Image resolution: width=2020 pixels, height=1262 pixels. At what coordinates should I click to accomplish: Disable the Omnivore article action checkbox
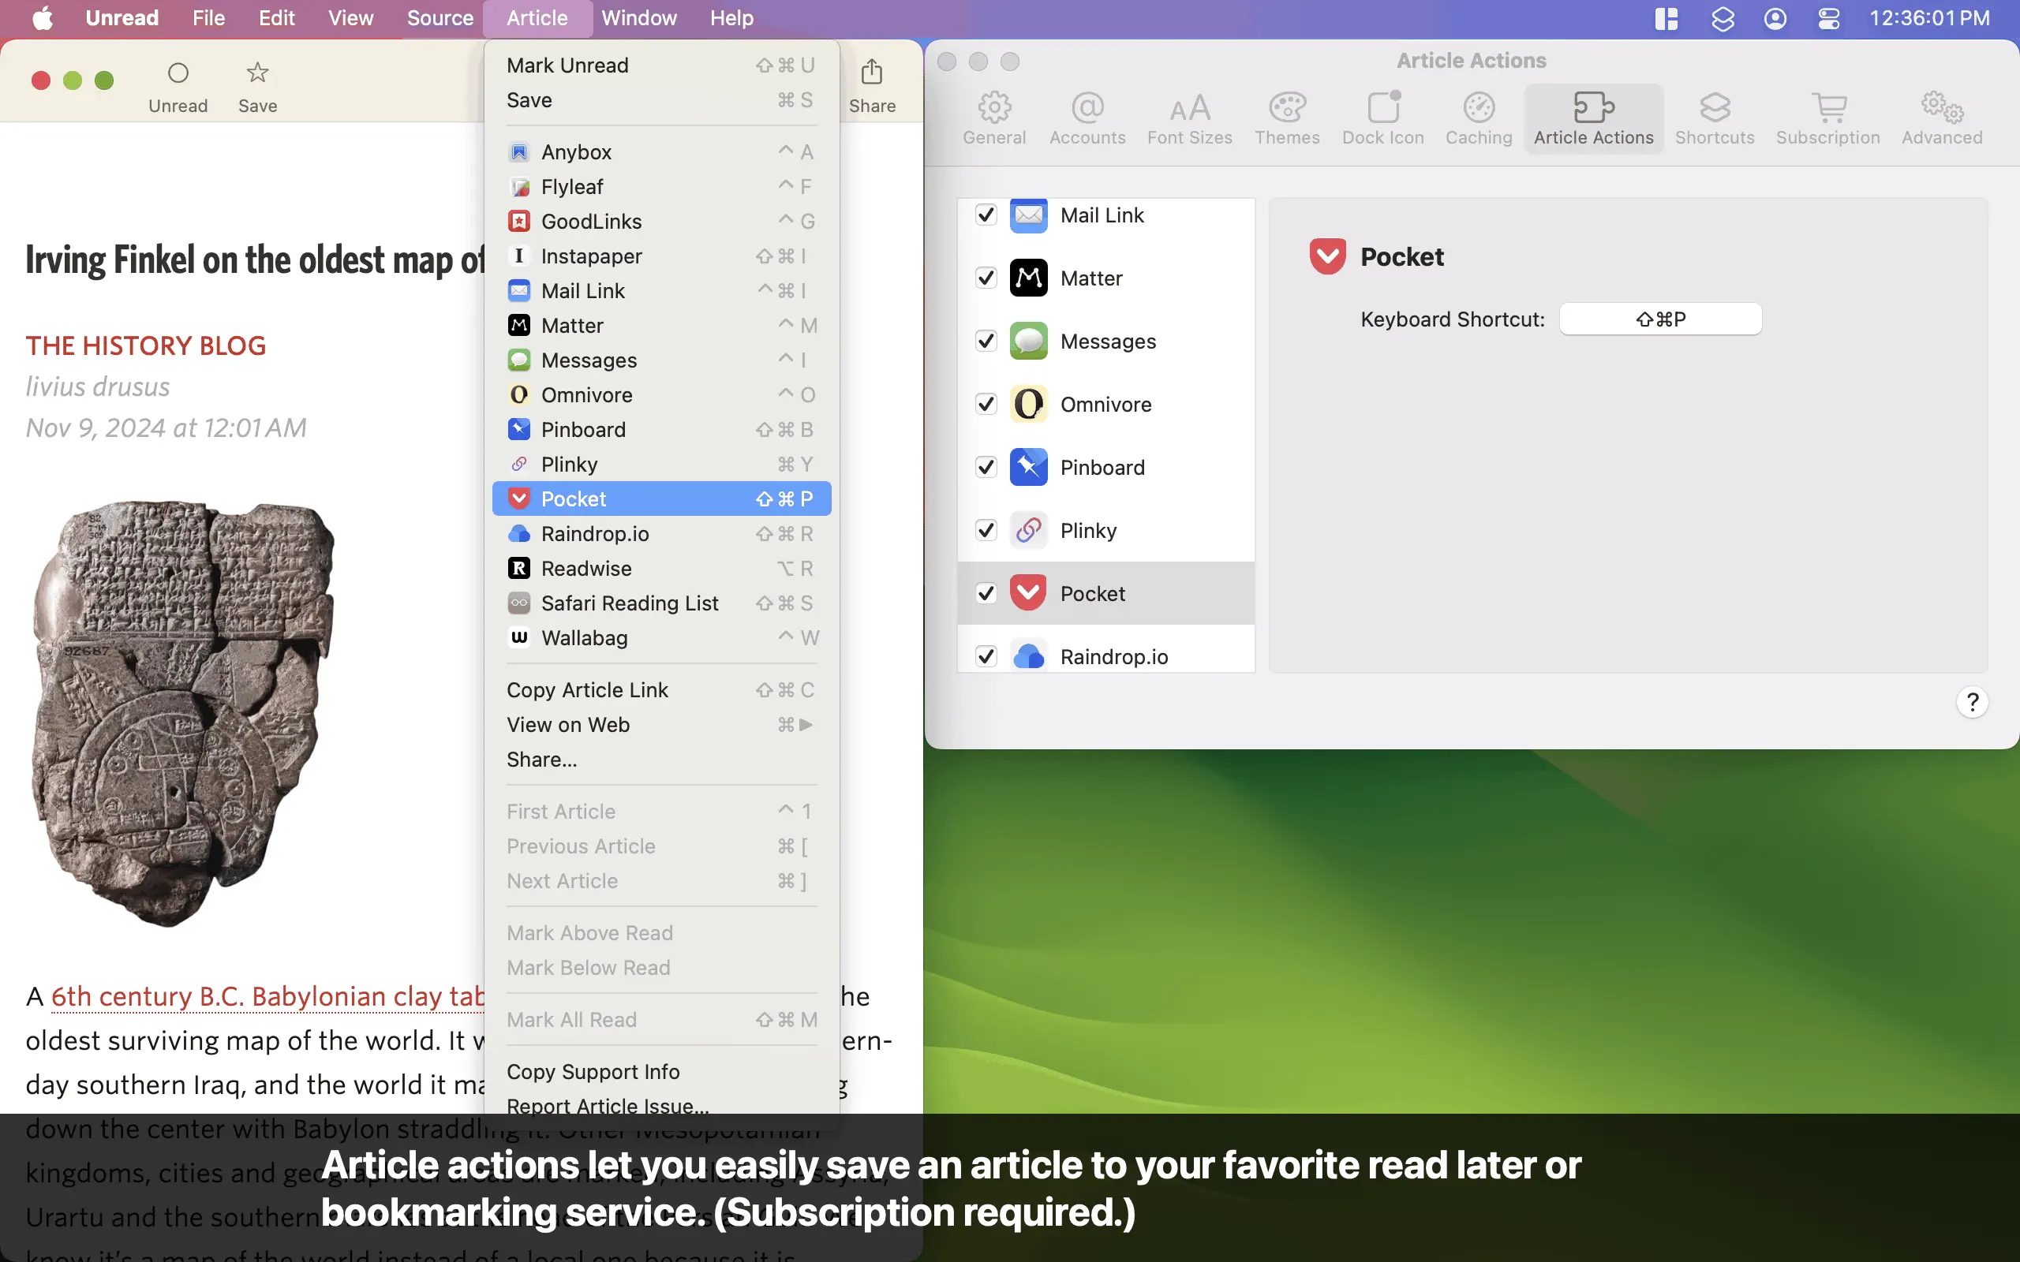(x=986, y=404)
